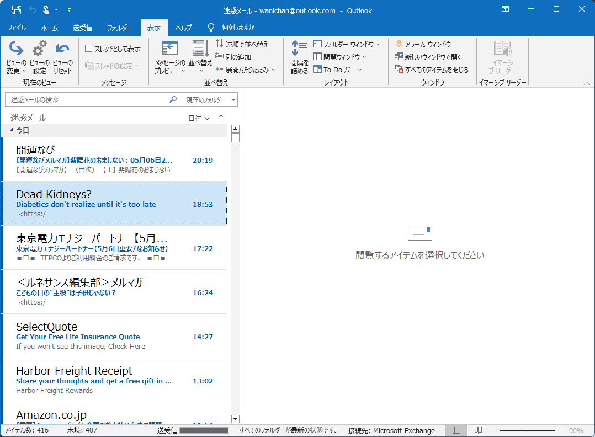595x437 pixels.
Task: Click すべてのアイテムを閉じる
Action: click(x=432, y=70)
